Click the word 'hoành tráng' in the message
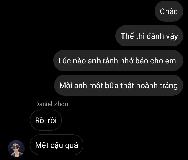188x160 pixels. point(157,86)
